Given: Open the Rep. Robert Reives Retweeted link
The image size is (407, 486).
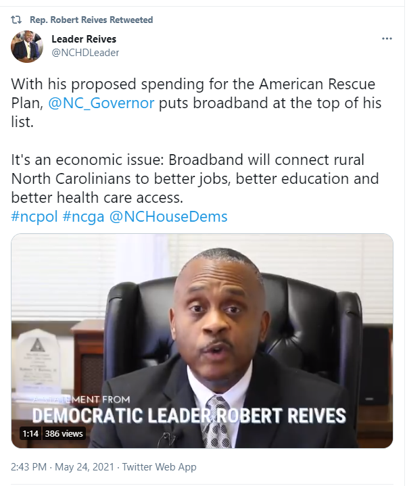Looking at the screenshot, I should point(91,20).
